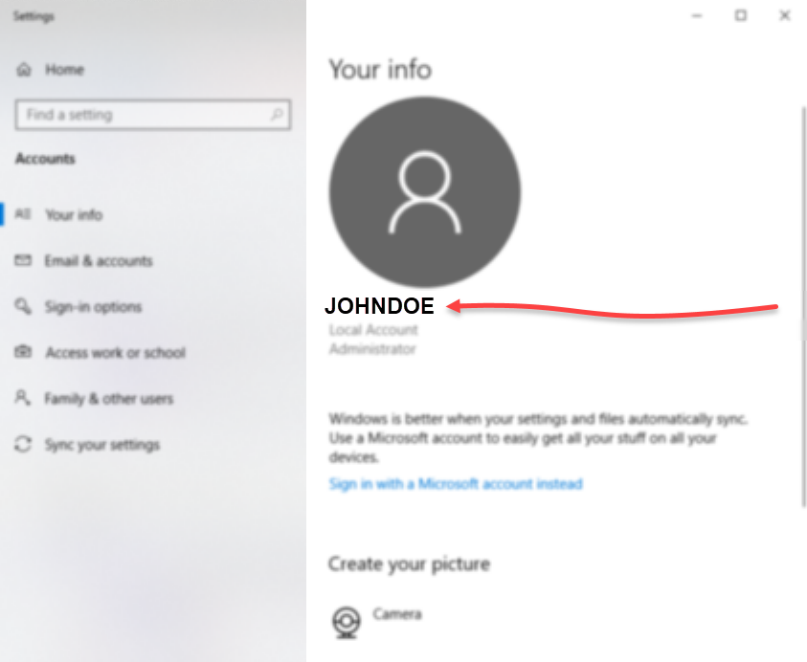Viewport: 807px width, 662px height.
Task: Click the Your info person-card icon
Action: [x=23, y=214]
